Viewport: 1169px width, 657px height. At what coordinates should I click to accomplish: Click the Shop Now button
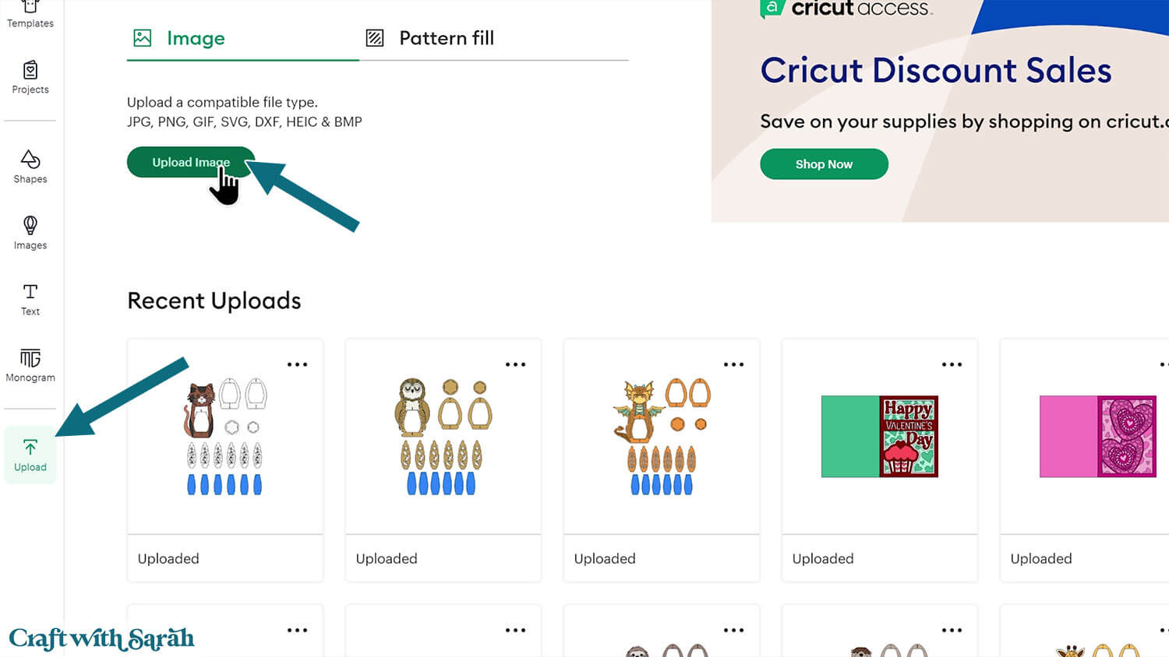click(824, 164)
